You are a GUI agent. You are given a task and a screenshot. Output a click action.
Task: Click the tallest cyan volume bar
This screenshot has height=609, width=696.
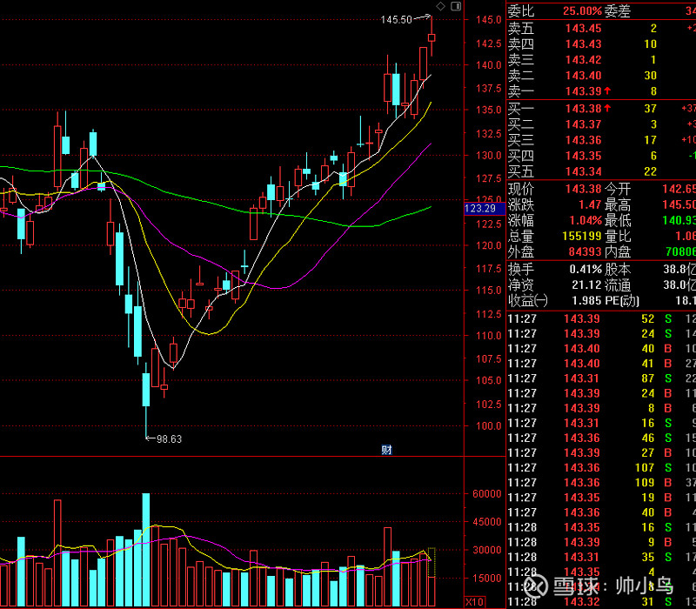point(146,550)
